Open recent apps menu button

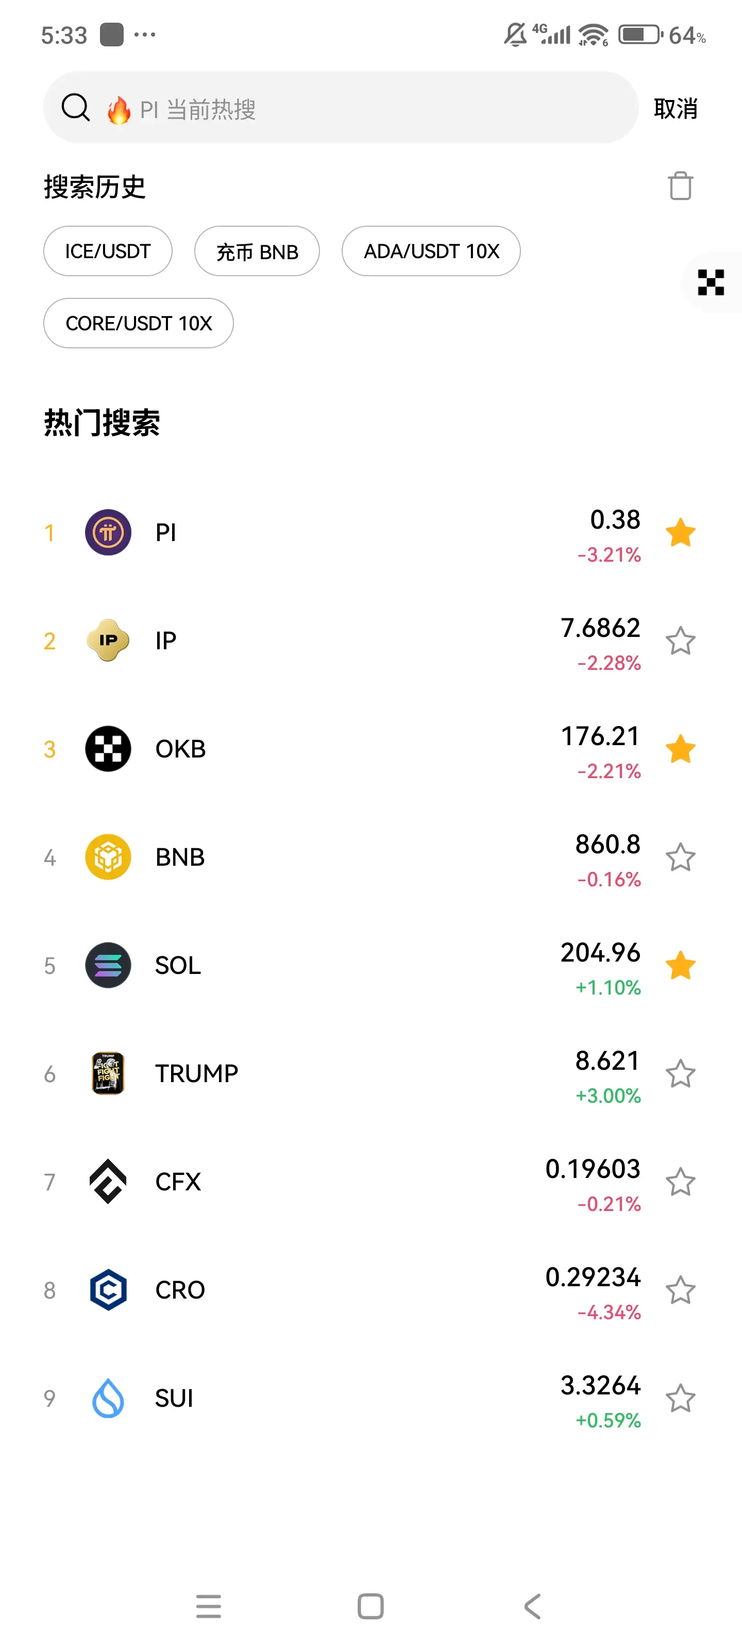pos(209,1606)
